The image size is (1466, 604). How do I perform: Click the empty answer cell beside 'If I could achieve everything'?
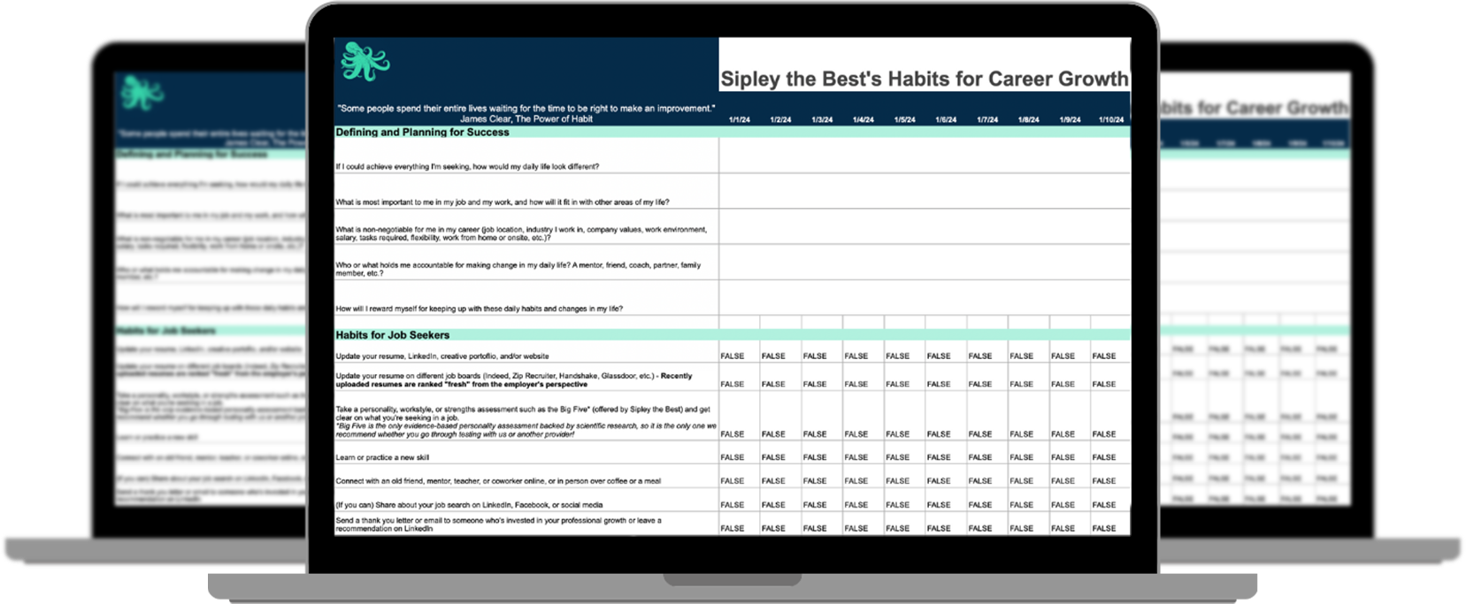pyautogui.click(x=925, y=157)
